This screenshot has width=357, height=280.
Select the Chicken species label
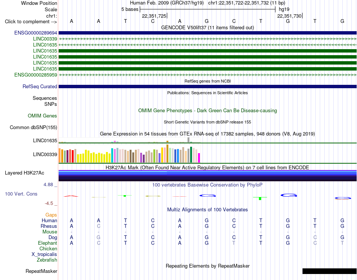pyautogui.click(x=48, y=248)
